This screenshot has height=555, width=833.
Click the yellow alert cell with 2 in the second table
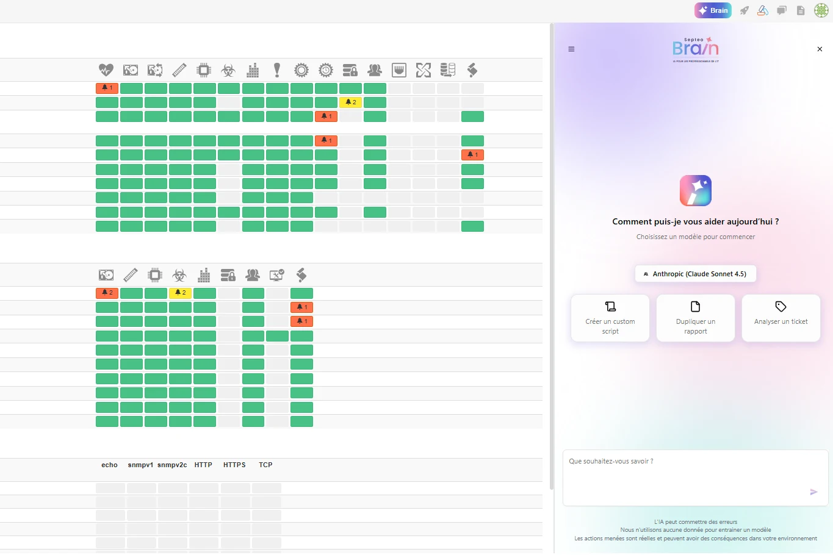[180, 293]
